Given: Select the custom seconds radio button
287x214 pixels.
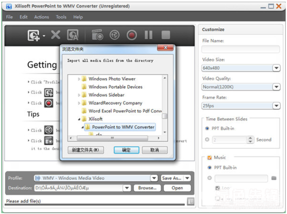Looking at the screenshot, I should coord(207,140).
